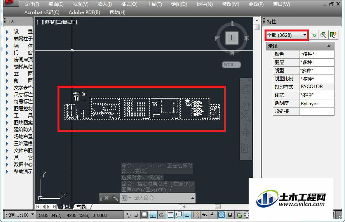Click the Select Objects icon in Properties
The height and width of the screenshot is (222, 345).
tap(324, 35)
